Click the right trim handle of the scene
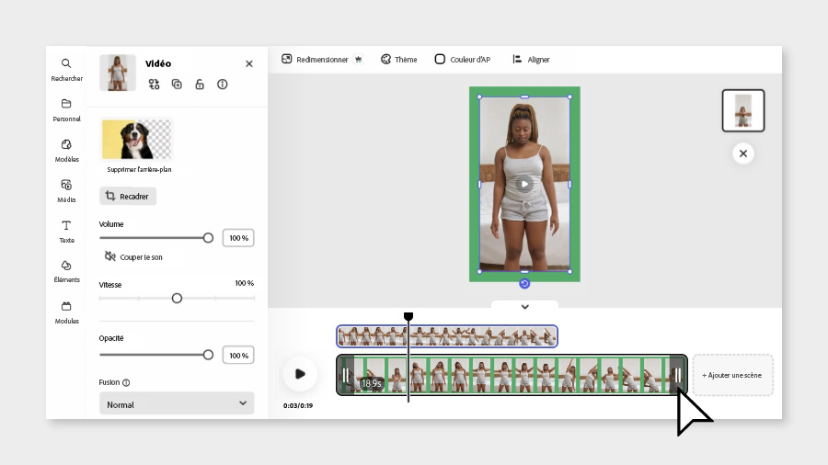Screen dimensions: 828x465 pyautogui.click(x=677, y=375)
